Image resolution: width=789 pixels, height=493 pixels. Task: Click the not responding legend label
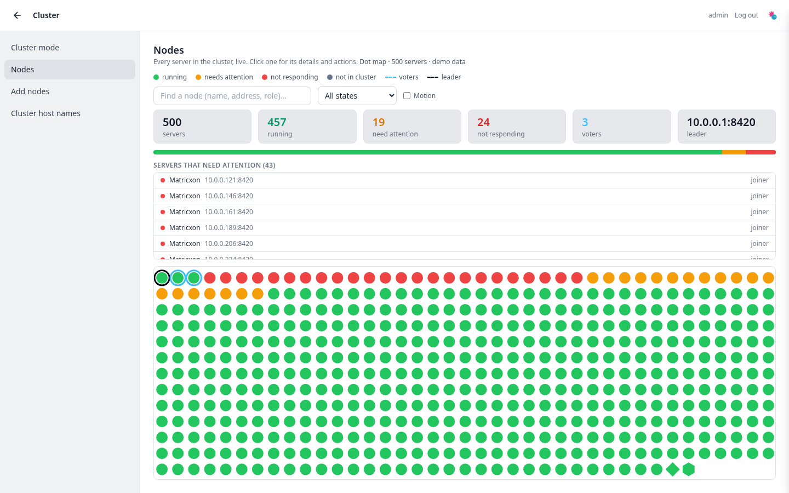pos(294,77)
